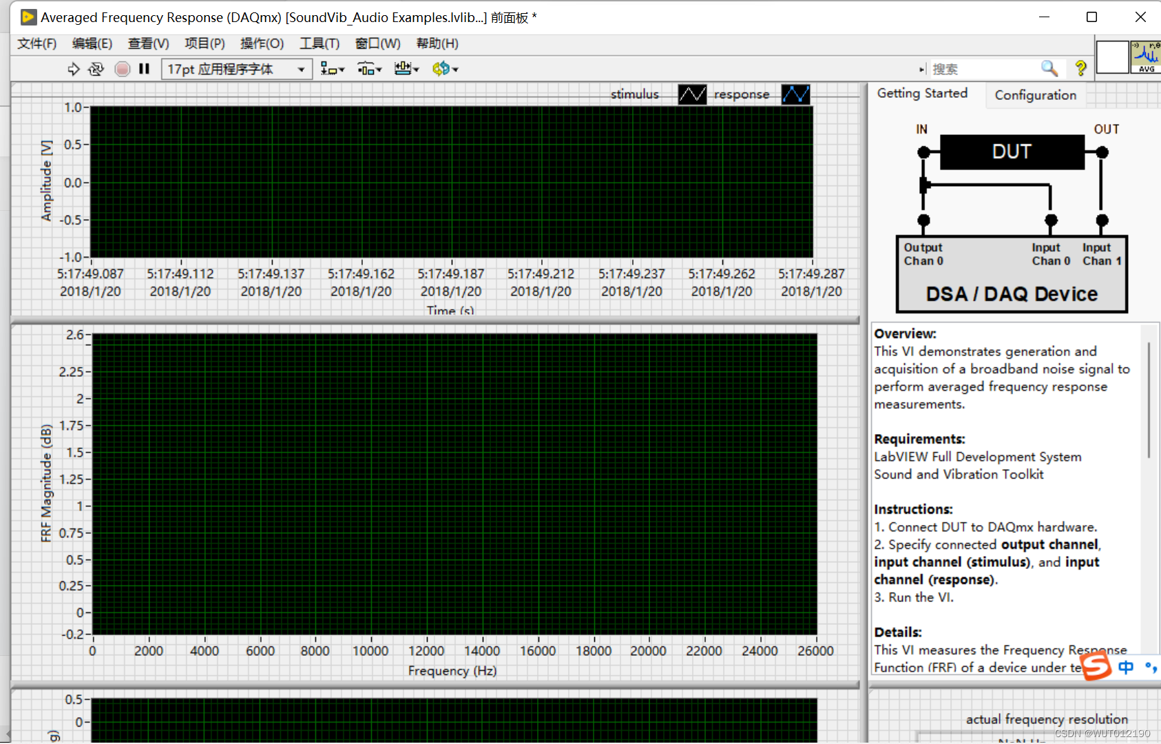Click the VI AVG icon thumbnail

1146,57
